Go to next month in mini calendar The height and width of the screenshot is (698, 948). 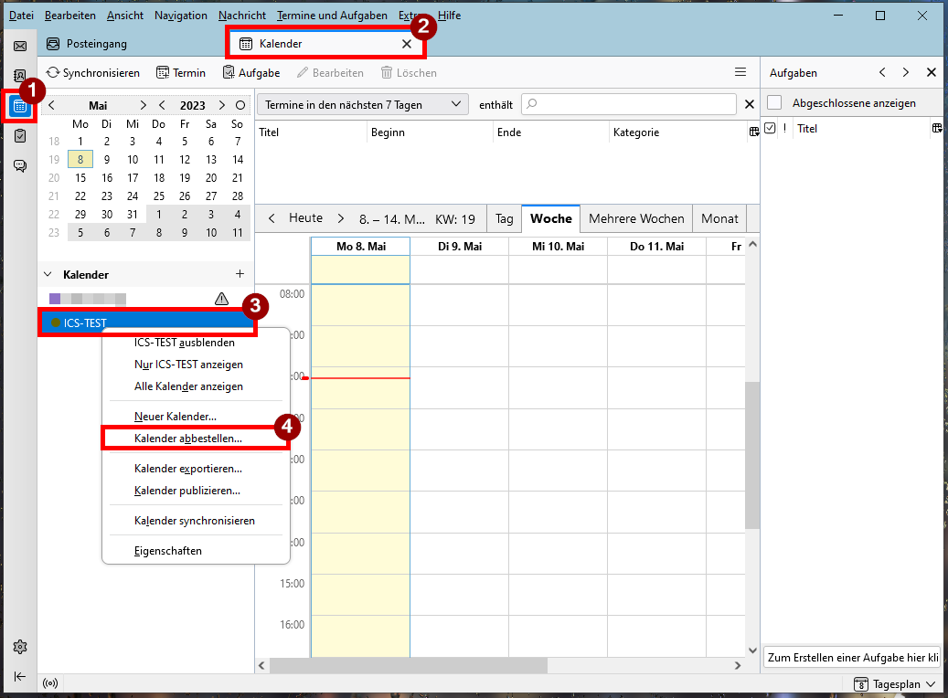(x=143, y=105)
